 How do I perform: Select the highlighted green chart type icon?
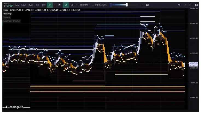(66, 5)
